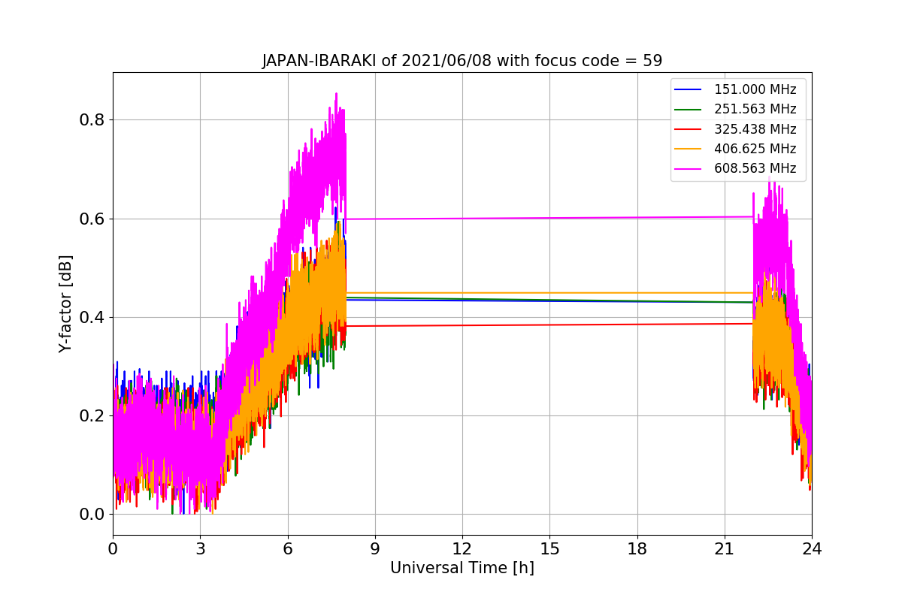Click the 0.8 y-axis tick label
The height and width of the screenshot is (601, 902).
(x=92, y=120)
